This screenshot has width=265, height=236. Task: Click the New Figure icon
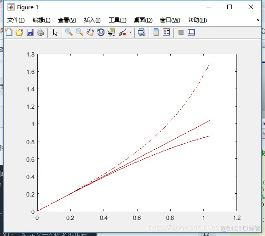9,32
